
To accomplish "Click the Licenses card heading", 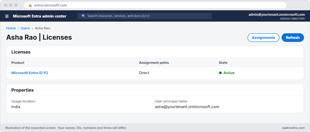I will point(21,52).
